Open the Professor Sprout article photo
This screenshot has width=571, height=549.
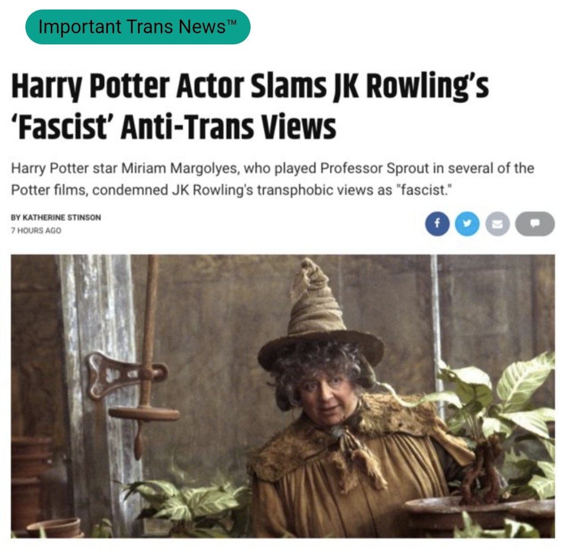[x=283, y=396]
